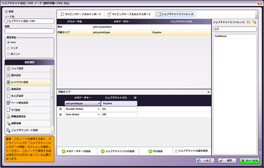Click the パラメータ名 column header

[x=74, y=22]
